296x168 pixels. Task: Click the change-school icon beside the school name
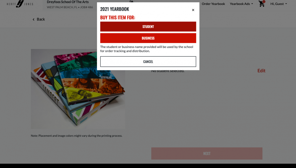pos(131,2)
